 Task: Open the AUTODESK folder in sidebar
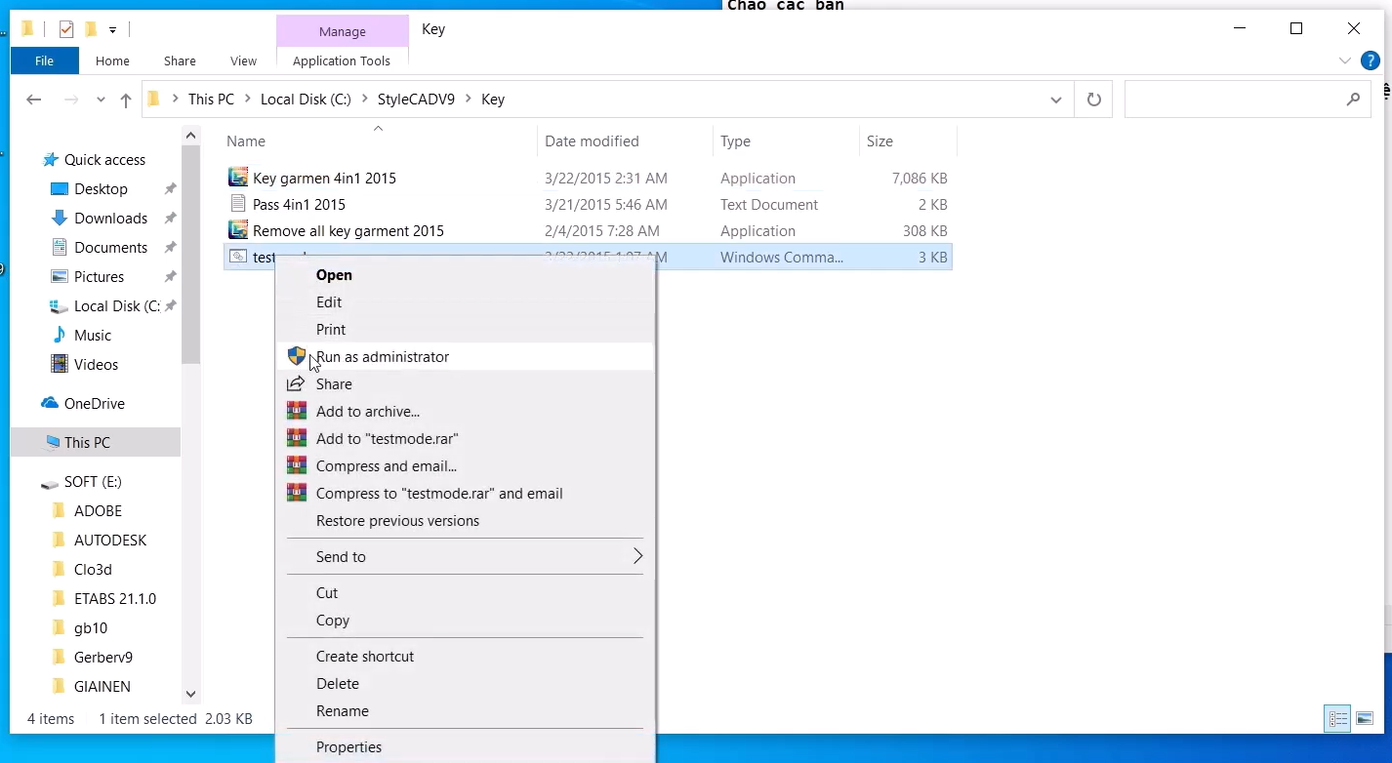[110, 541]
